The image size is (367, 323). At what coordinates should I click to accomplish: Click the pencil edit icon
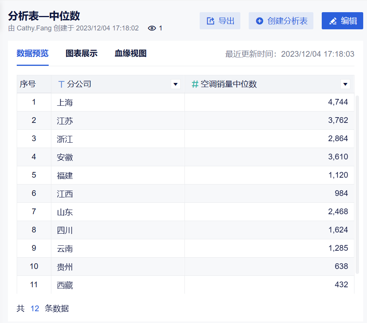[x=333, y=21]
